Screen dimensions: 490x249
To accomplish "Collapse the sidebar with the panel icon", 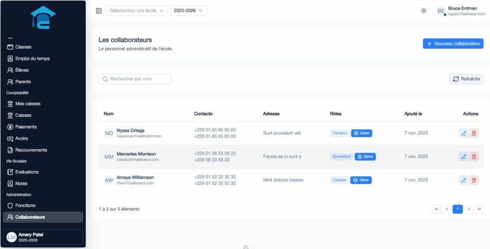I will coord(99,11).
